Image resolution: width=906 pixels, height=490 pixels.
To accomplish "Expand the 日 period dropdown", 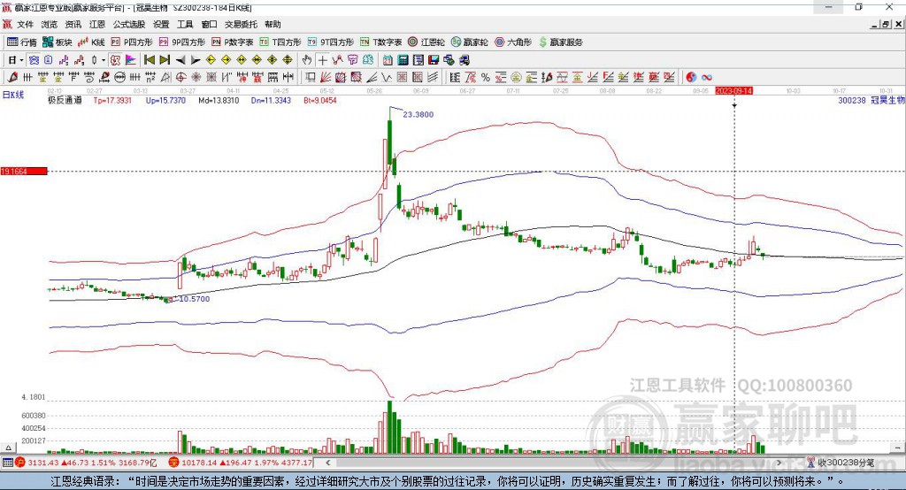I will (21, 60).
